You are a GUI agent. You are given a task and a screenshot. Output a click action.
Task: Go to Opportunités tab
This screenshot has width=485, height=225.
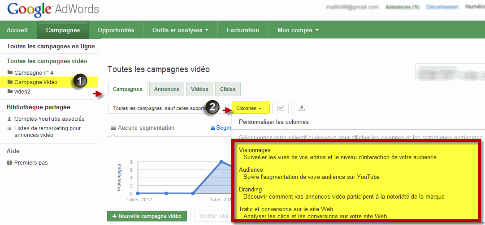tap(116, 30)
